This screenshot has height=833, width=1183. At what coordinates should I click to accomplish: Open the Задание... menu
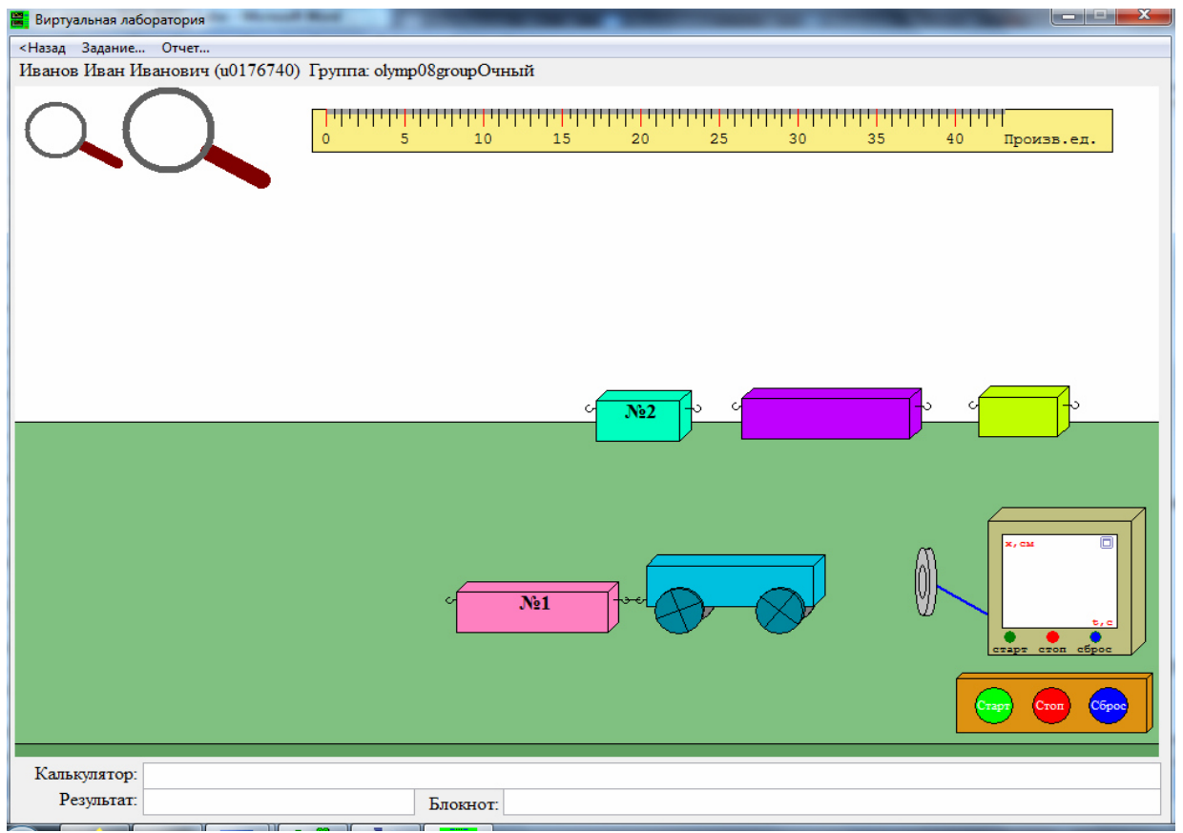tap(113, 48)
